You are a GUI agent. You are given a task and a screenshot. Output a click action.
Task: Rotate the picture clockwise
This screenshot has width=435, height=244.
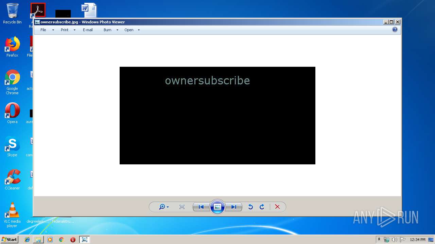click(262, 207)
